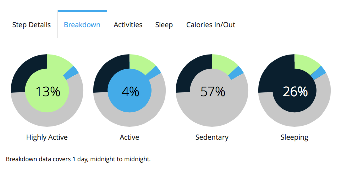Image resolution: width=343 pixels, height=180 pixels.
Task: Go to Calories In/Out tab
Action: (x=211, y=25)
